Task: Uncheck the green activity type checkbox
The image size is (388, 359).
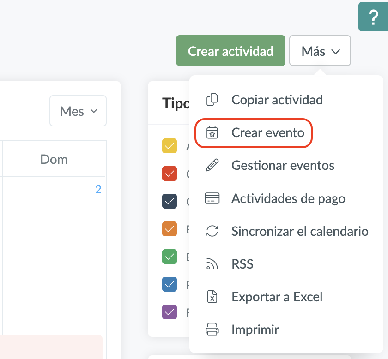Action: click(169, 257)
